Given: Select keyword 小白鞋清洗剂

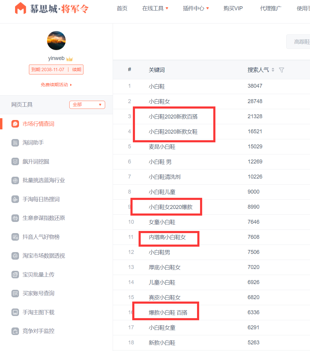Looking at the screenshot, I should pyautogui.click(x=164, y=177).
